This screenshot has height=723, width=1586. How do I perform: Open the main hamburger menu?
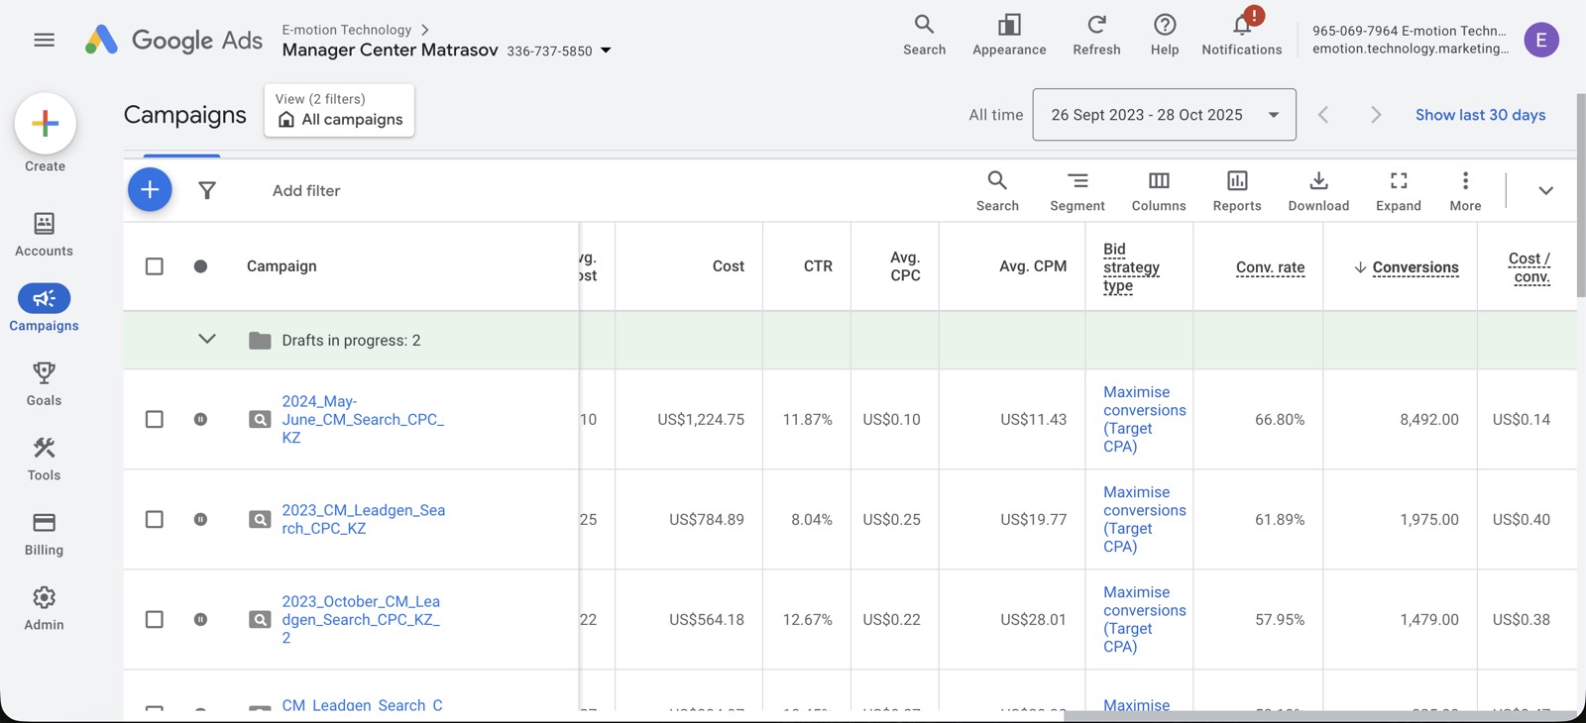coord(44,40)
